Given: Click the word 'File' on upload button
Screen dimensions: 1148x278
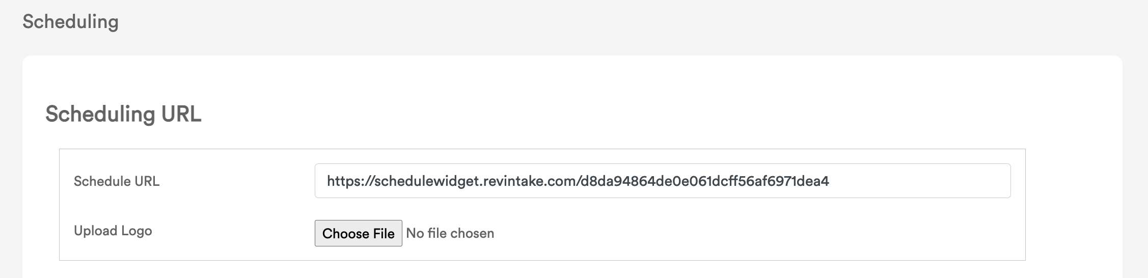Looking at the screenshot, I should [x=384, y=234].
